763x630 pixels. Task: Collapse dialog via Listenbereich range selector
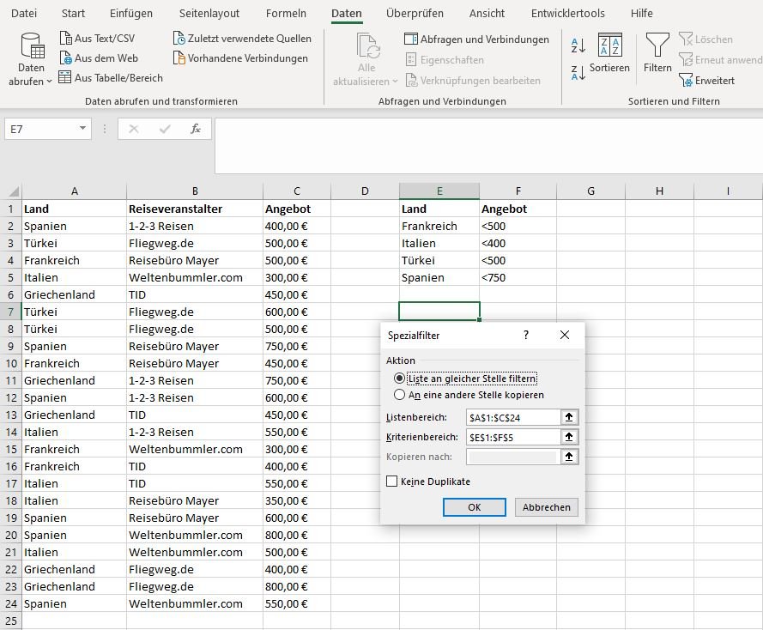click(568, 417)
